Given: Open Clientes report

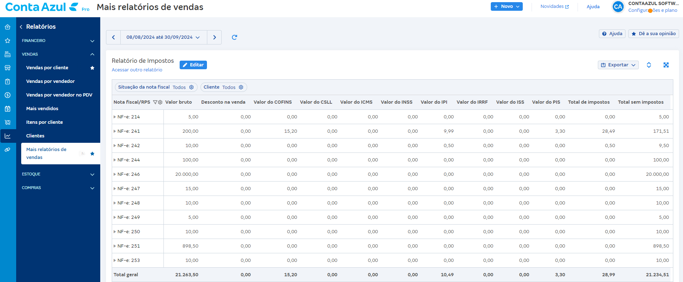Looking at the screenshot, I should click(35, 136).
